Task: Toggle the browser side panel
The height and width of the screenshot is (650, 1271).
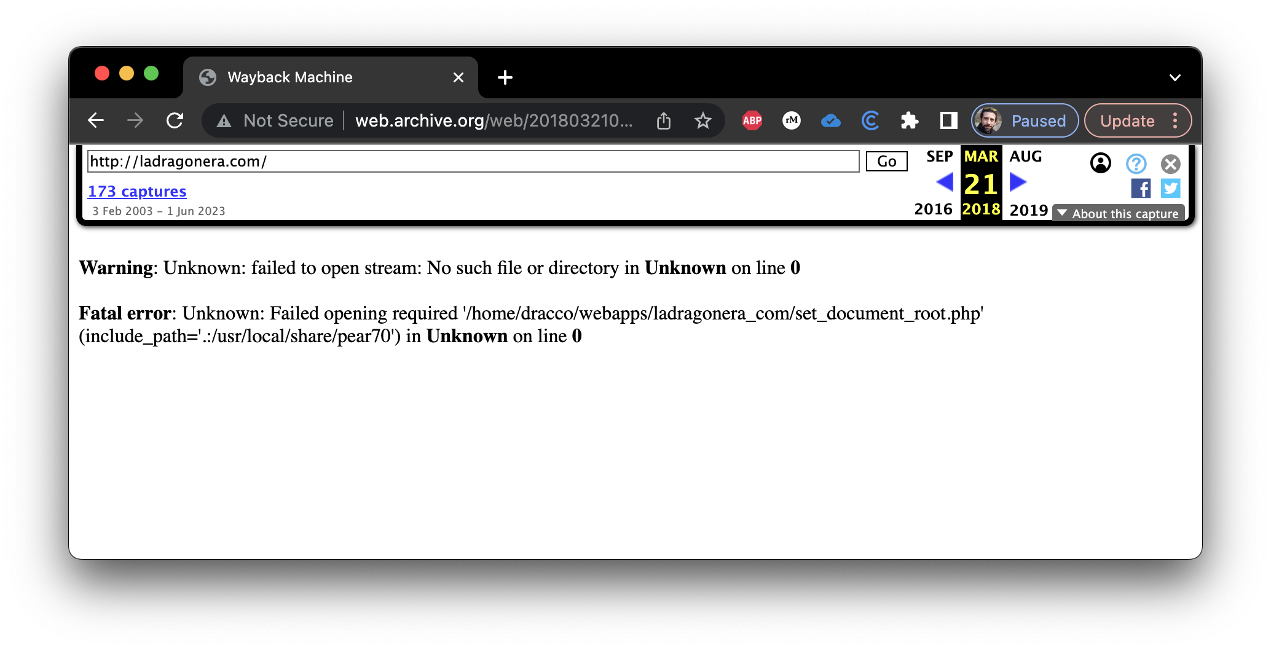Action: 948,120
